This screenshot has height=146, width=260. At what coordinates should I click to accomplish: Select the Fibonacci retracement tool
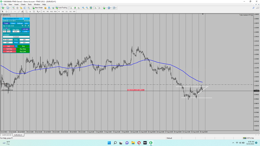(26, 12)
